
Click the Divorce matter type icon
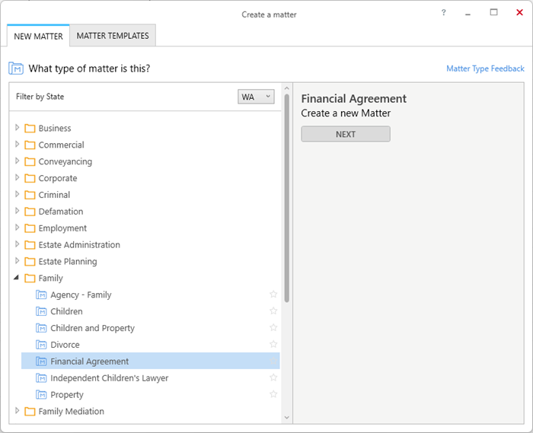click(x=41, y=345)
